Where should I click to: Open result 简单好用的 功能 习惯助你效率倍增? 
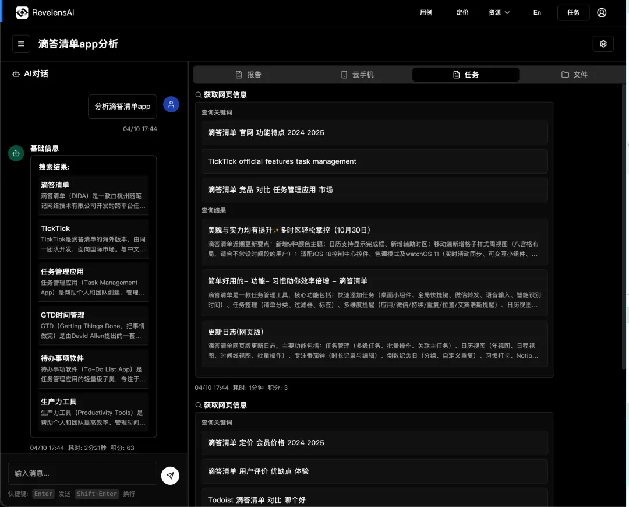(374, 293)
